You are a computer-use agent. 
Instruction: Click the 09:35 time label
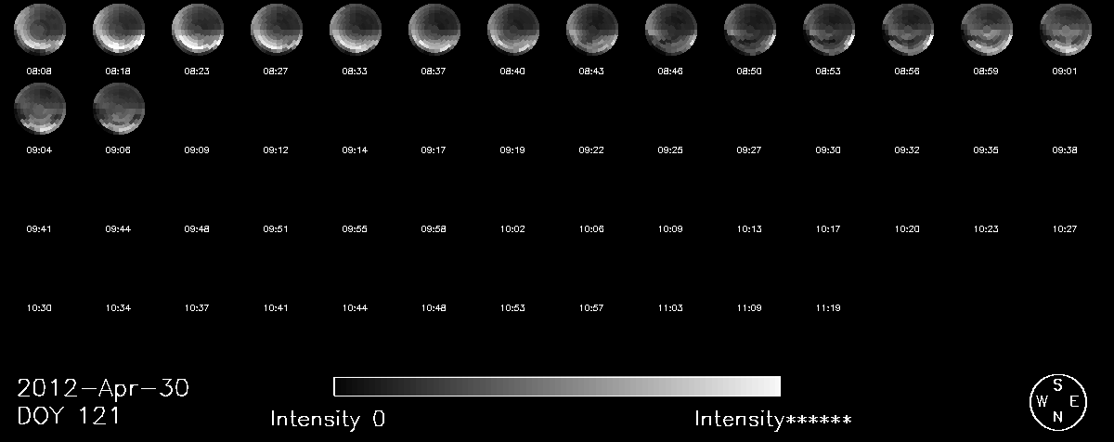coord(986,149)
